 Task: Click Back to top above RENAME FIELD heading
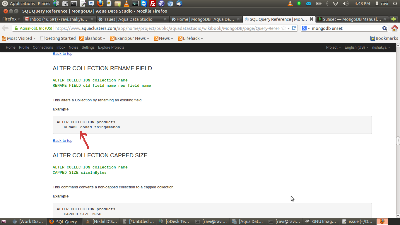pyautogui.click(x=62, y=54)
